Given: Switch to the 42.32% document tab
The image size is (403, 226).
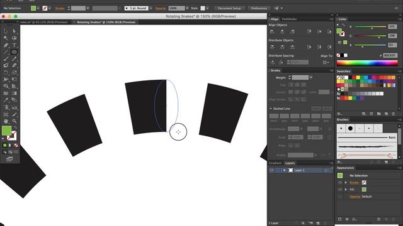Looking at the screenshot, I should click(43, 23).
